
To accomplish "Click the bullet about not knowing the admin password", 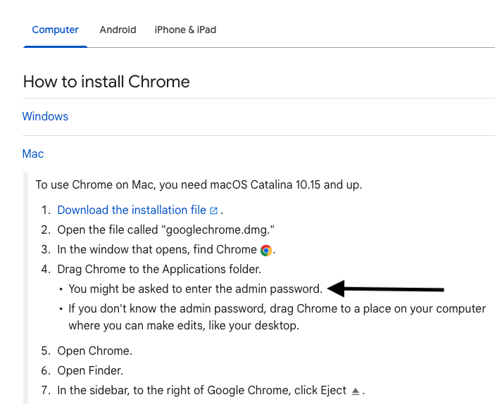I will click(x=277, y=317).
